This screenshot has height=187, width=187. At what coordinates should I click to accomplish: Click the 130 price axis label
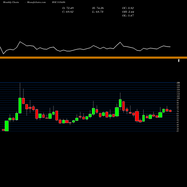[178, 85]
